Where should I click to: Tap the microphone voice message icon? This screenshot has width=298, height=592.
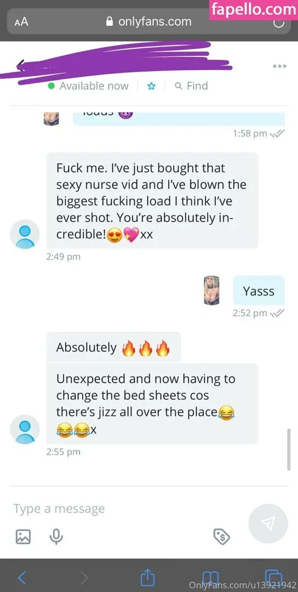56,536
